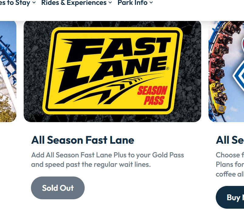Screen dimensions: 244x216
Task: Click the Park Info menu item
Action: point(133,3)
